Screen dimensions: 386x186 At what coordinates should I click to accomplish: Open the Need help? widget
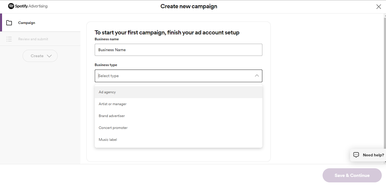click(368, 155)
